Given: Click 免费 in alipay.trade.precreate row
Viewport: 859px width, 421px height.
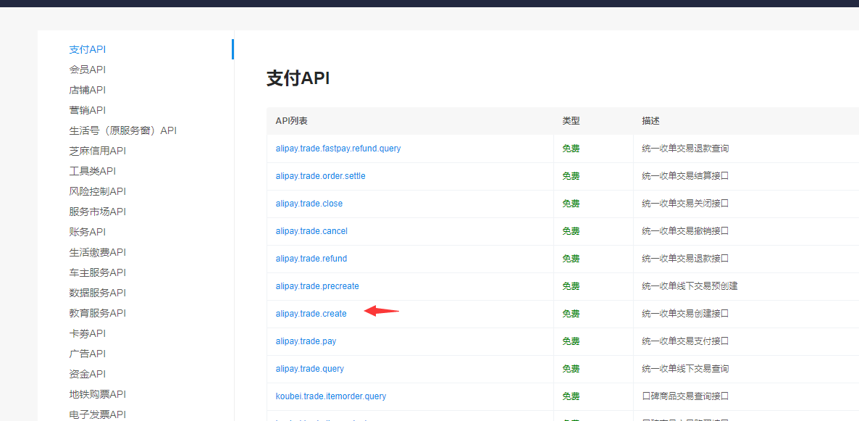Looking at the screenshot, I should tap(571, 286).
